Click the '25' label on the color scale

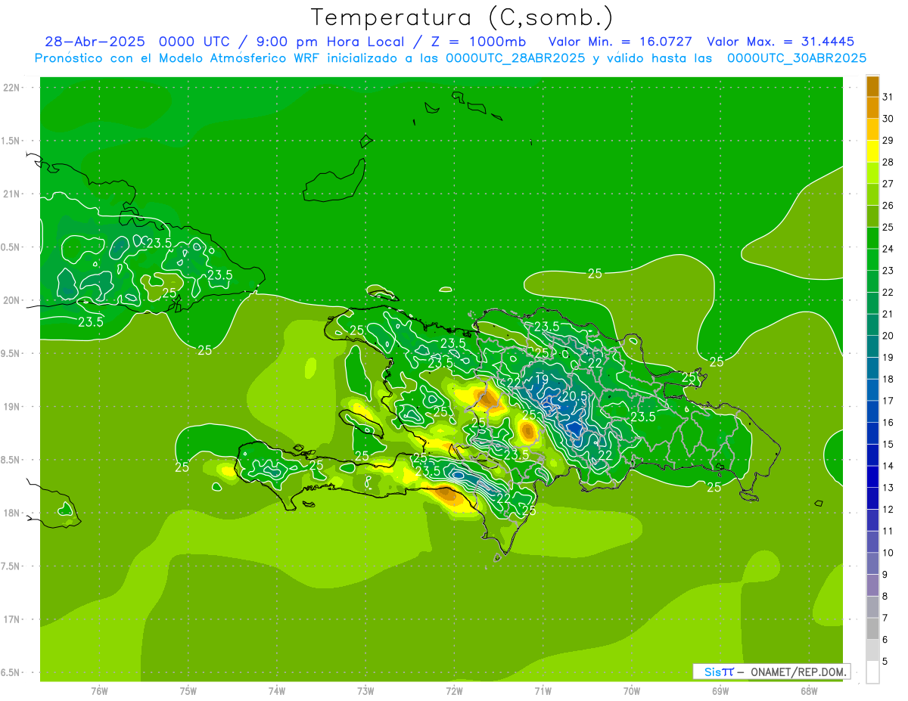pos(888,227)
